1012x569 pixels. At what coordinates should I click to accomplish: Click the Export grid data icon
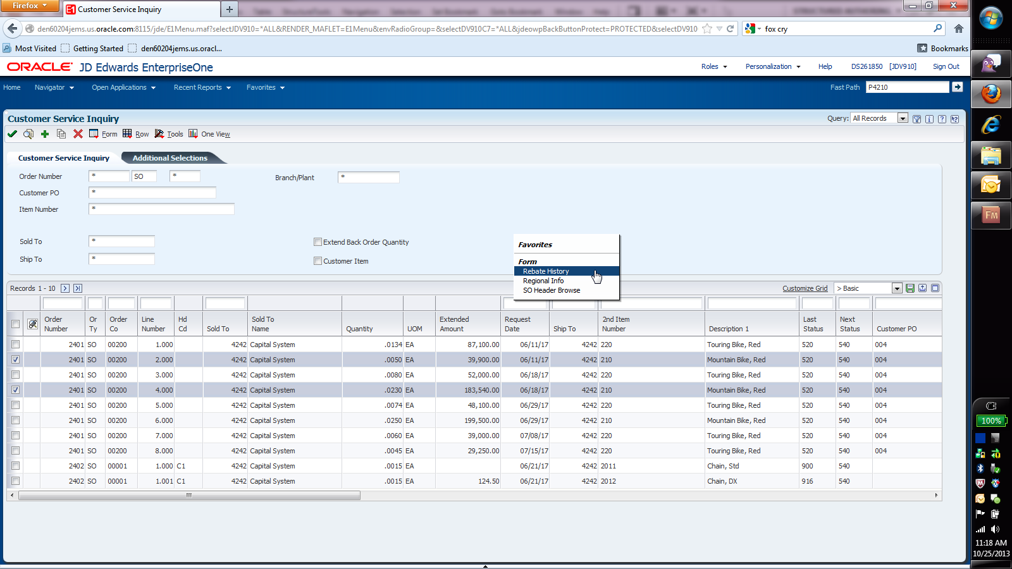point(922,288)
